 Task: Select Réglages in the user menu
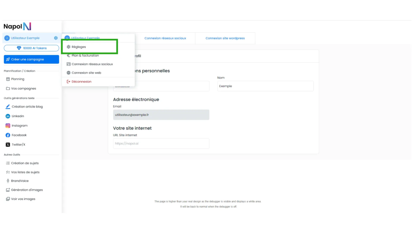78,47
